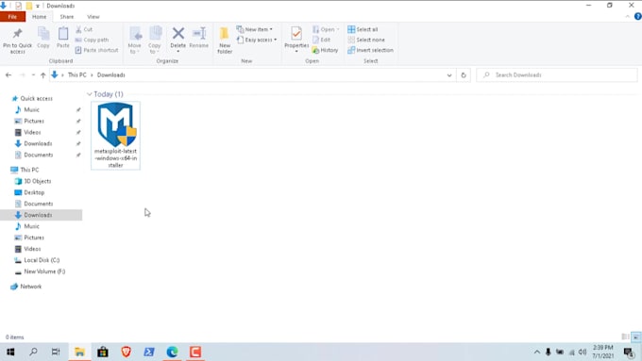Click This PC in address bar
This screenshot has width=642, height=361.
click(77, 75)
